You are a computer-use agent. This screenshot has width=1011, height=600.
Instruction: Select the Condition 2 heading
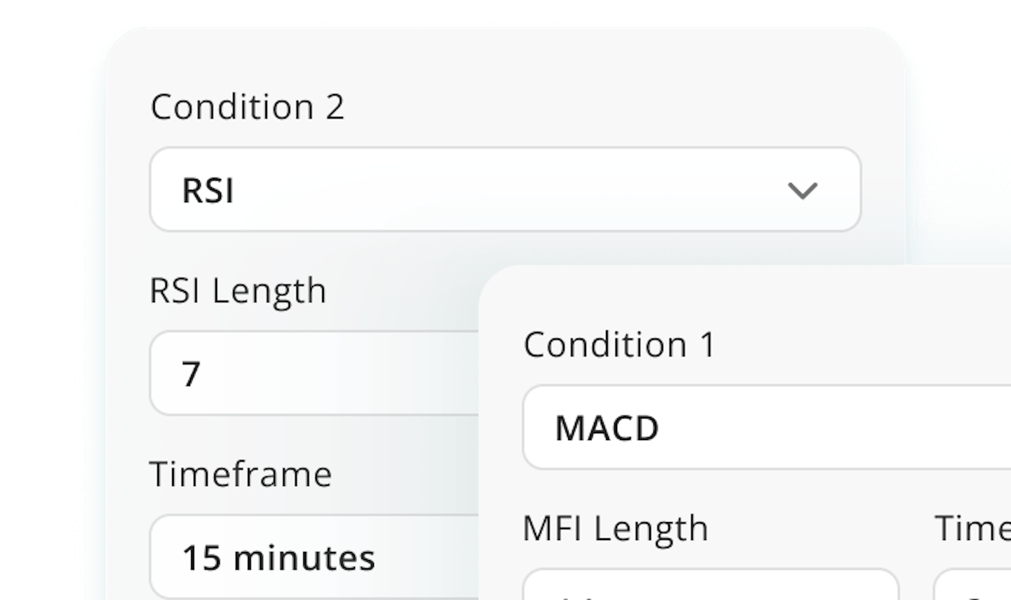pyautogui.click(x=247, y=107)
